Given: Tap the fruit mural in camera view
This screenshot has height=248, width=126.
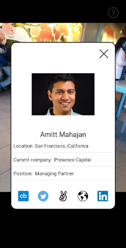Looking at the screenshot, I should (47, 33).
